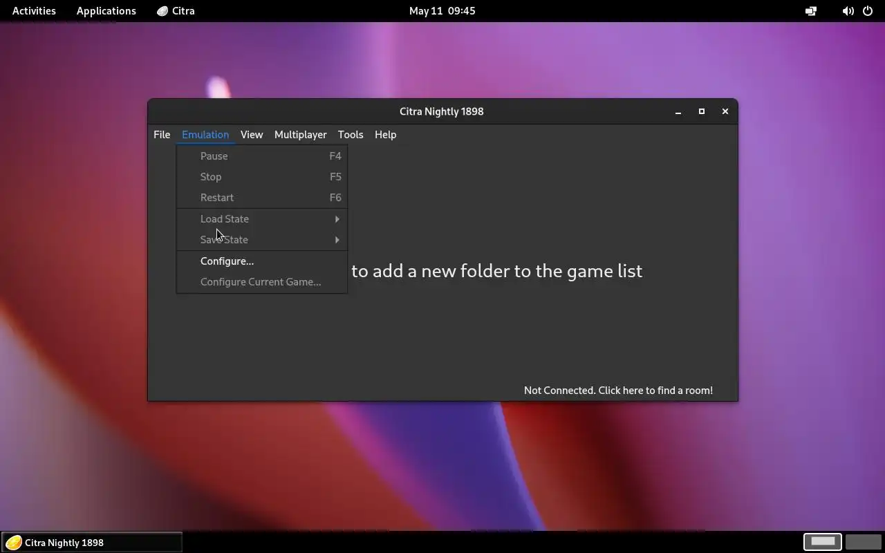This screenshot has height=553, width=885.
Task: Click the add folder text in game list
Action: (496, 271)
